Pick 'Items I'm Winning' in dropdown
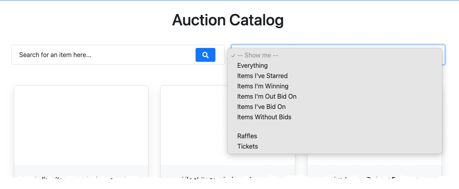This screenshot has width=459, height=189. (x=263, y=86)
